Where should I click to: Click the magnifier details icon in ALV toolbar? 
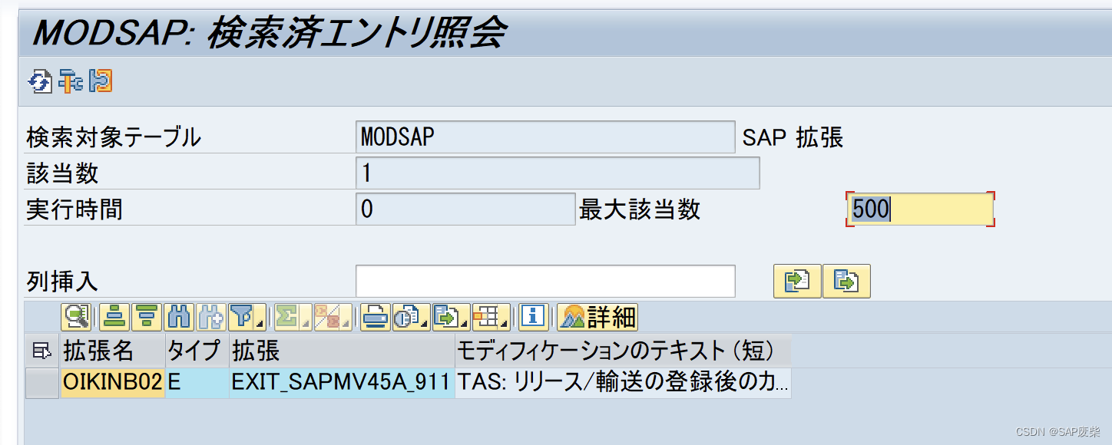click(75, 316)
